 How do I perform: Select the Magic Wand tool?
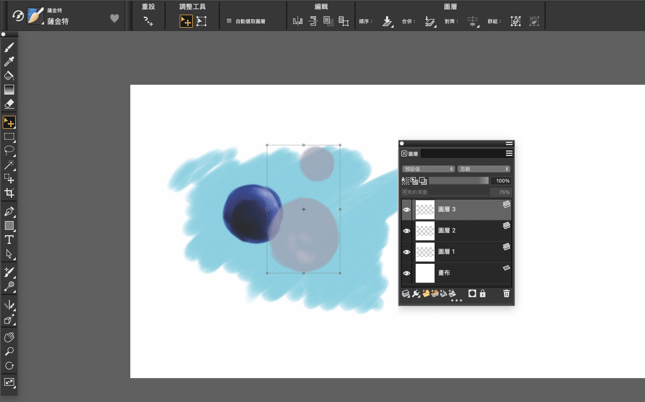click(x=9, y=165)
